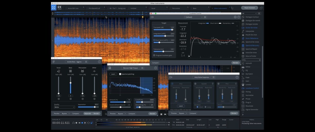Select the Dialogue Isolate module icon
315x132 pixels.
coord(243,24)
